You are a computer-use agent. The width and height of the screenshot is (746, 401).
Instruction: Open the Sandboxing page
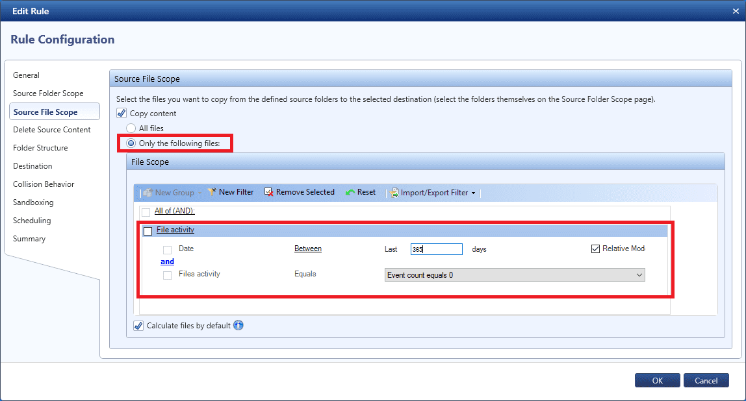(x=33, y=202)
